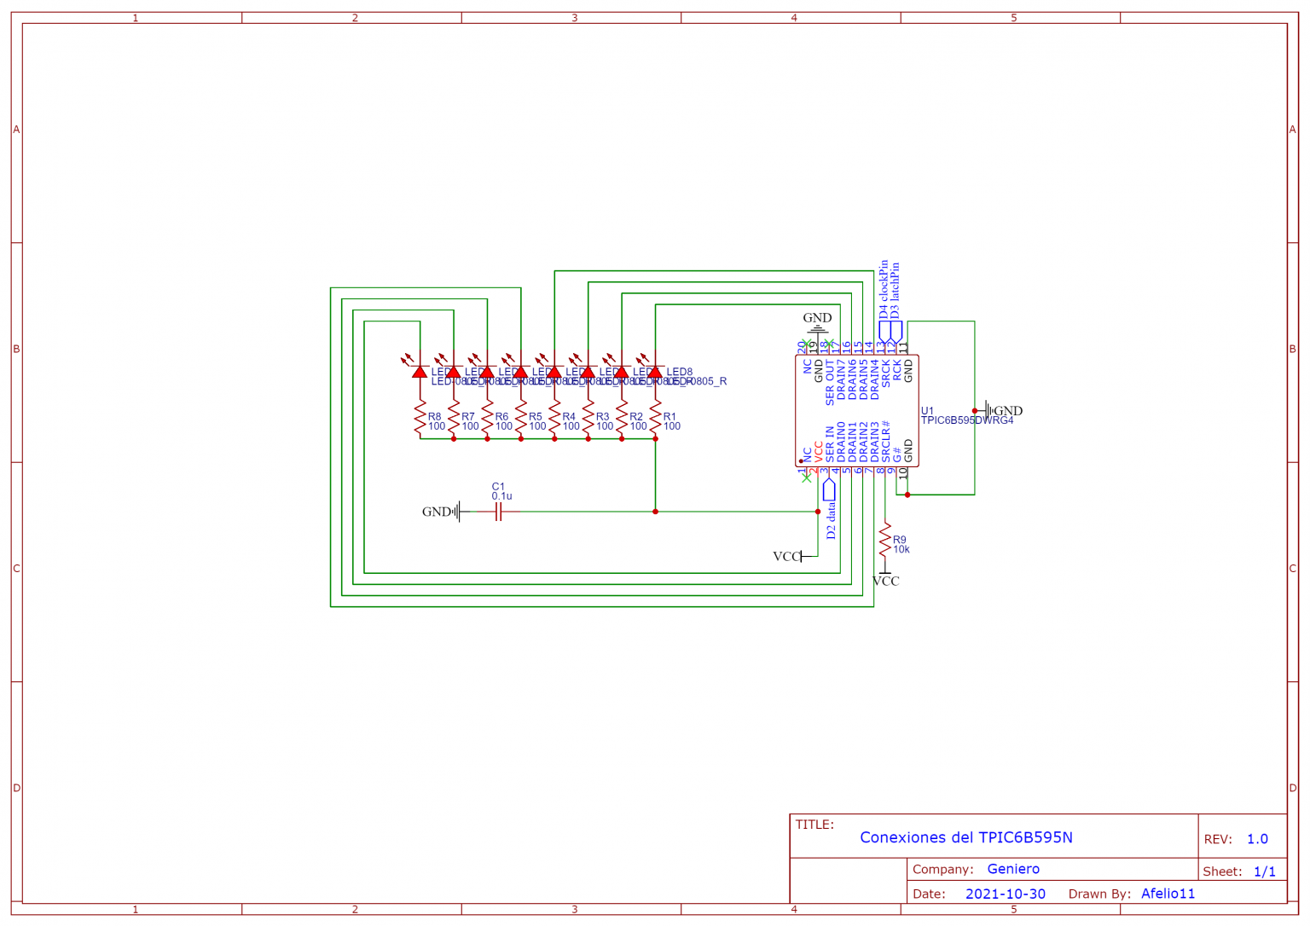Screen dimensions: 1310x926
Task: Click the SER OUT pin on U1
Action: pyautogui.click(x=829, y=379)
